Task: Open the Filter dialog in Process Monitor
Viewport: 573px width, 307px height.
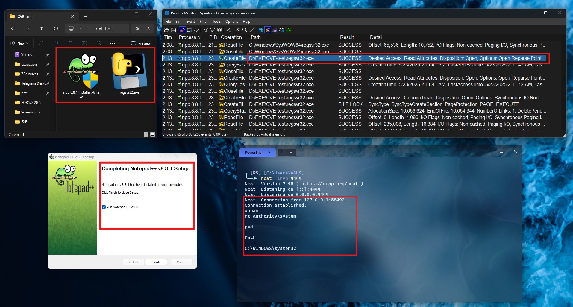Action: pos(205,30)
